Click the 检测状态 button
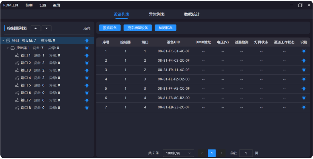313x159 pixels. pos(165,28)
